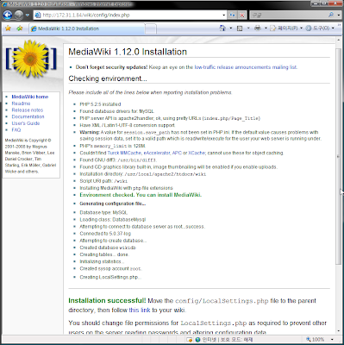Open the Documentation sidebar link

(28, 116)
